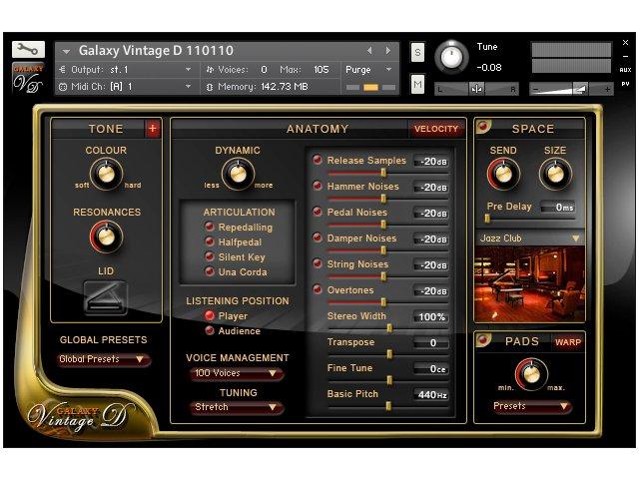Image resolution: width=639 pixels, height=479 pixels.
Task: Open the Stretch tuning dropdown
Action: pos(237,407)
